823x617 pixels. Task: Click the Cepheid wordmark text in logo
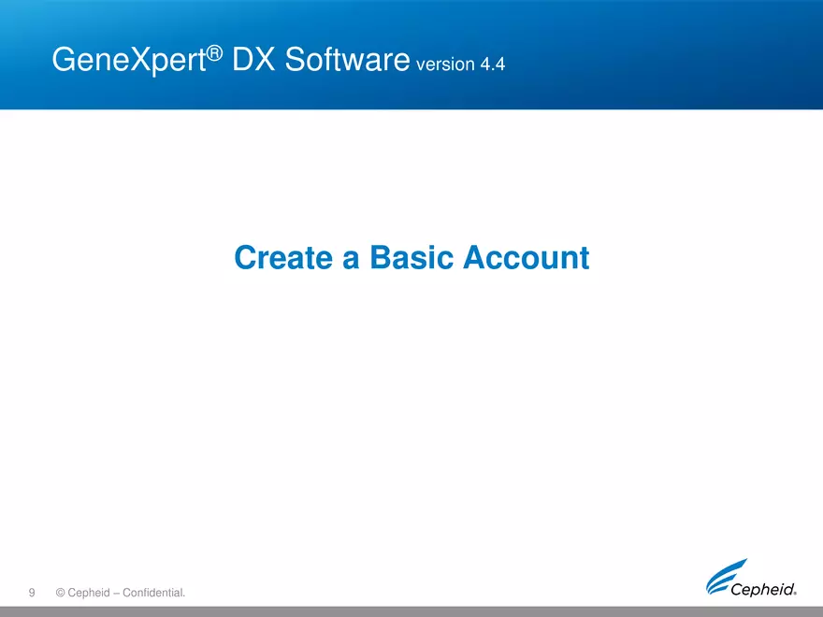click(761, 589)
